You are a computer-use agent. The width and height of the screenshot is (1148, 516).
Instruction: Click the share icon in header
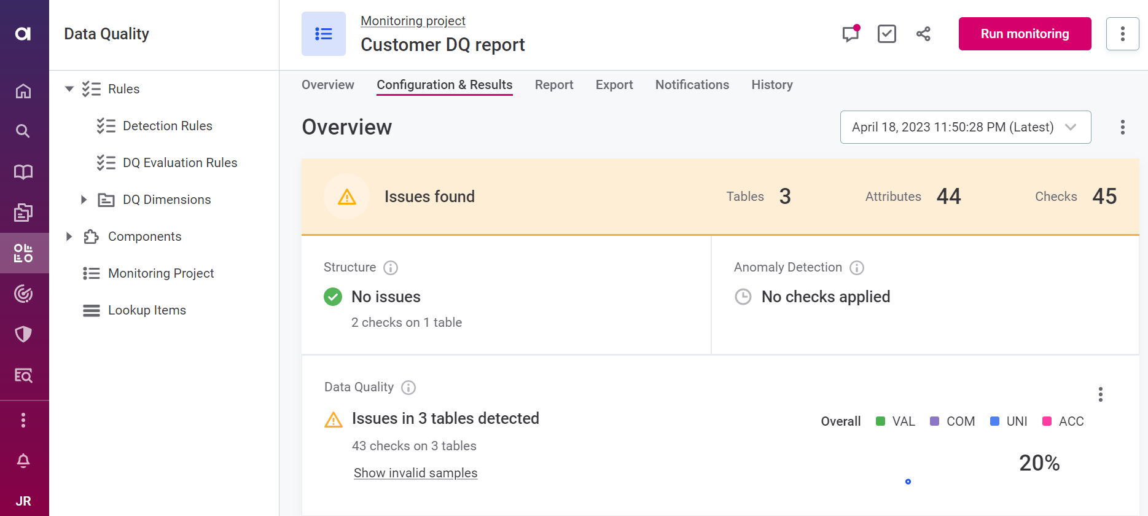(923, 34)
